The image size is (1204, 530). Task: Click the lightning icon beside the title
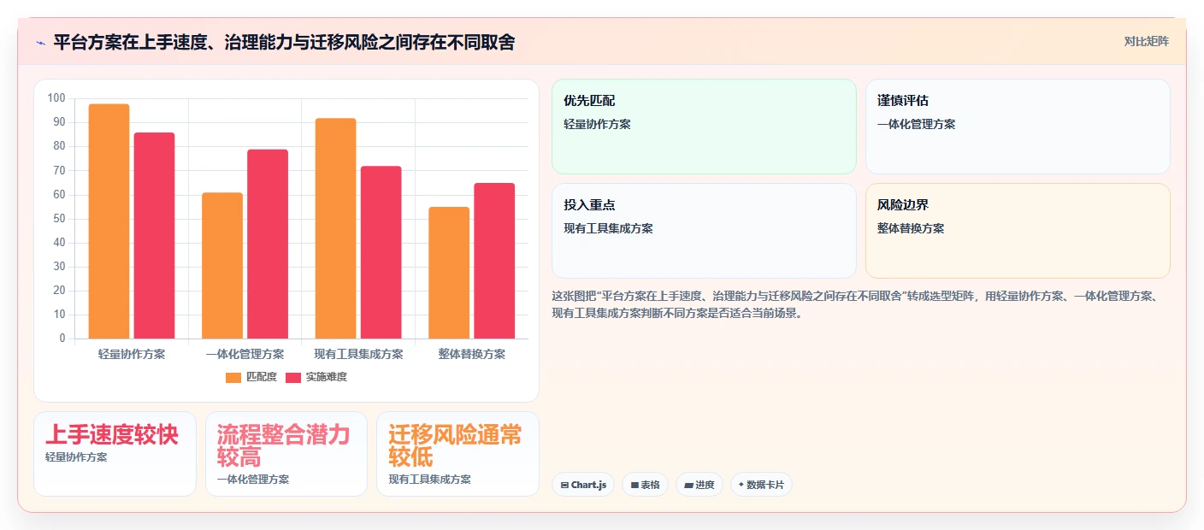pos(40,42)
